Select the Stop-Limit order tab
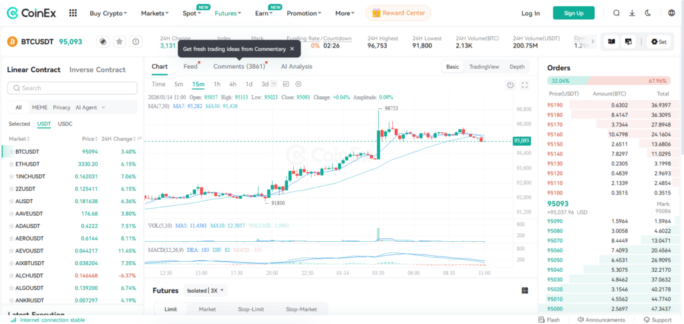684x324 pixels. (x=251, y=309)
